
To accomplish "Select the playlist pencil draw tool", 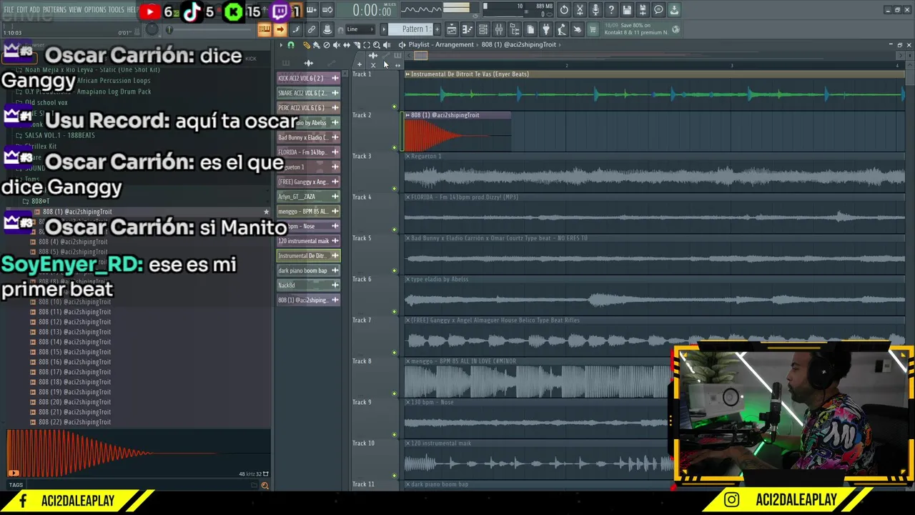I will click(306, 45).
